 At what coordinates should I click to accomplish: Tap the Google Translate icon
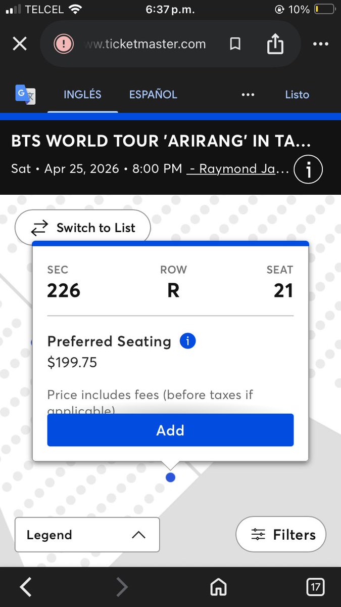pos(25,95)
